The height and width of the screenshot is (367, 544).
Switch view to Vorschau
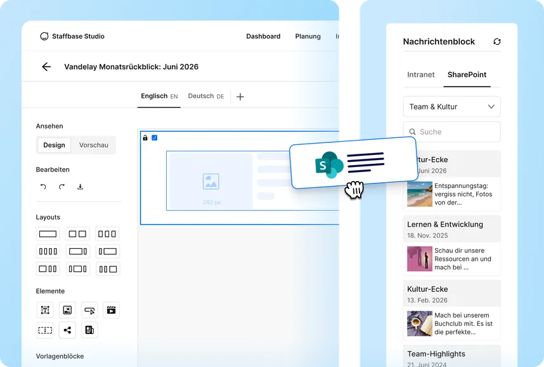click(94, 145)
